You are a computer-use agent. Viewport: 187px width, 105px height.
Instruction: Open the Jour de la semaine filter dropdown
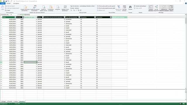(79, 17)
